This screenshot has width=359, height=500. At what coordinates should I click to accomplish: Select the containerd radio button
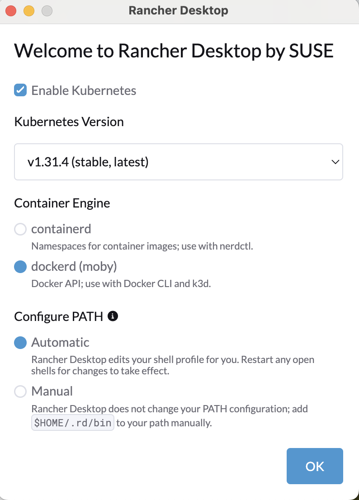[x=20, y=229]
